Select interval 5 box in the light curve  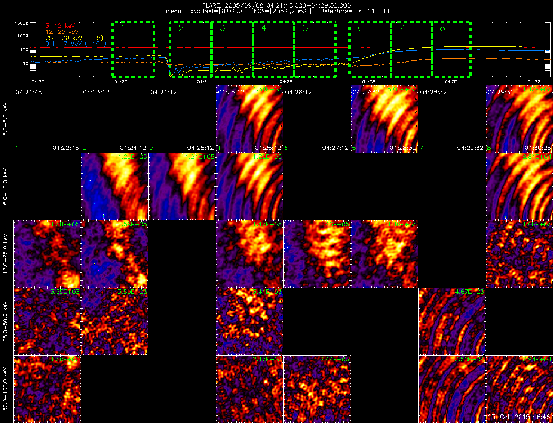coord(315,49)
